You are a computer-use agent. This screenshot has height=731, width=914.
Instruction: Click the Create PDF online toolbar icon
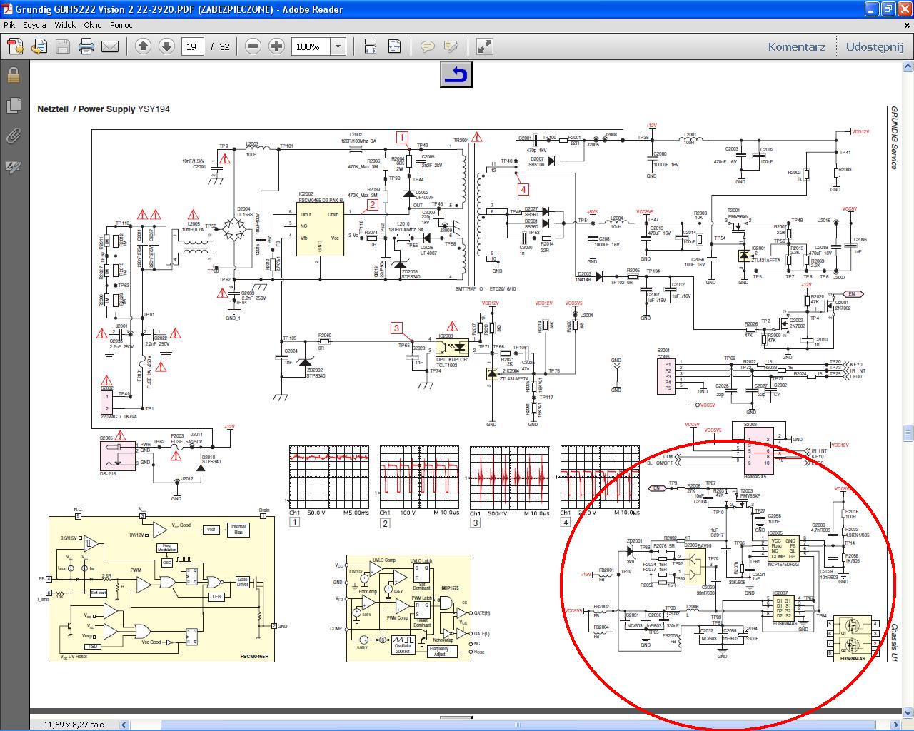tap(15, 46)
